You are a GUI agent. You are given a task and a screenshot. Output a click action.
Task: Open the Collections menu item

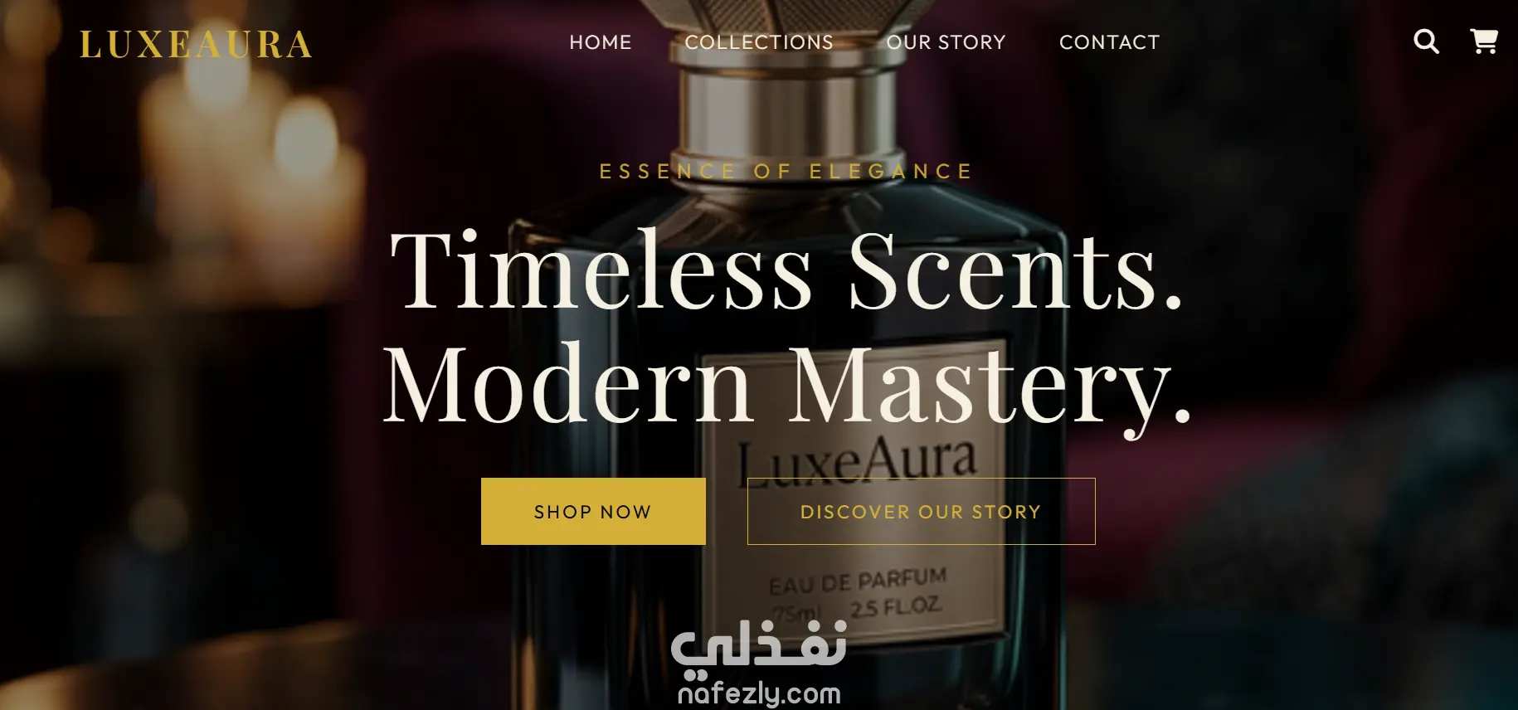759,42
